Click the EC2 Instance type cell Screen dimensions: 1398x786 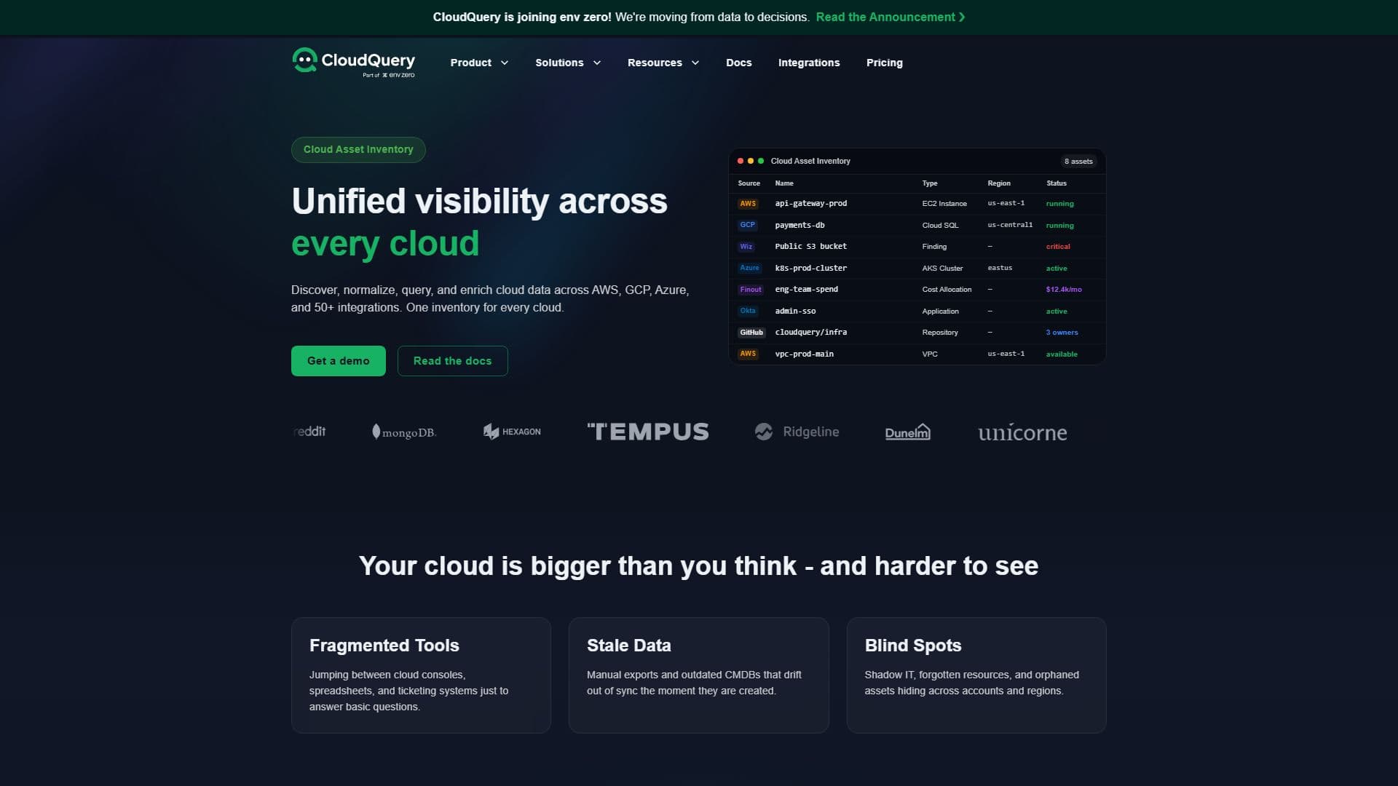click(x=944, y=204)
